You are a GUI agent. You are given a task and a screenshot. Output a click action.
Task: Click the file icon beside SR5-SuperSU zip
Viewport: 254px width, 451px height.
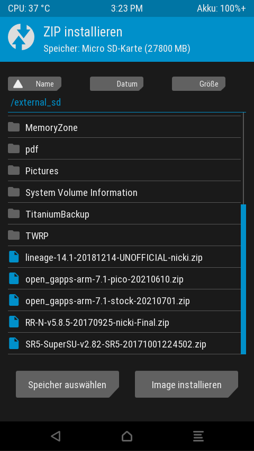(x=14, y=343)
